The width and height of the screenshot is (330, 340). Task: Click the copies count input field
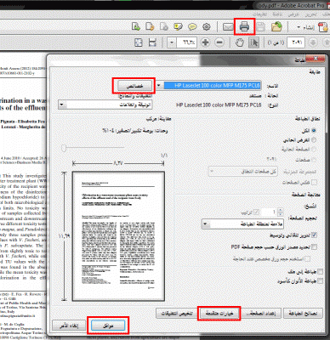[x=270, y=212]
